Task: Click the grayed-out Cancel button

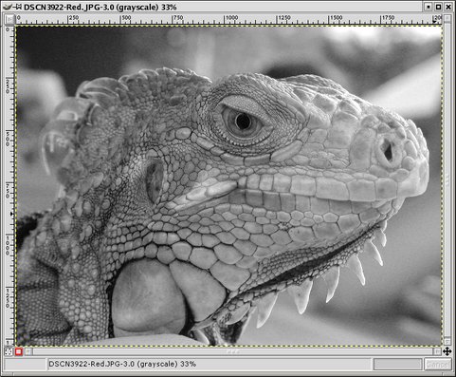Action: (437, 365)
